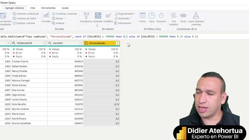Open Científico number functions
Viewport: 249px width, 140px height.
tap(108, 18)
